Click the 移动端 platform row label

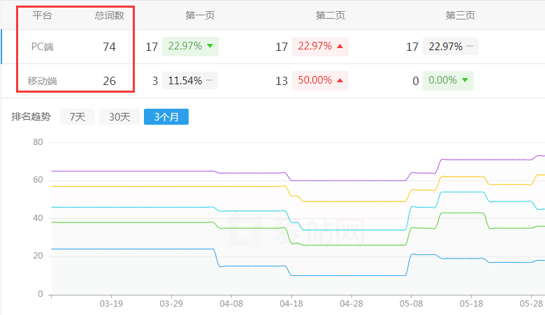[x=43, y=81]
